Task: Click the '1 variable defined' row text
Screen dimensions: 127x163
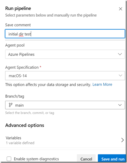Action: point(20,143)
